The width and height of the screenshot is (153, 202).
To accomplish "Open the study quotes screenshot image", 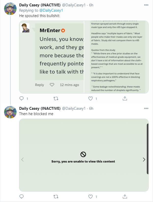I will 117,57.
